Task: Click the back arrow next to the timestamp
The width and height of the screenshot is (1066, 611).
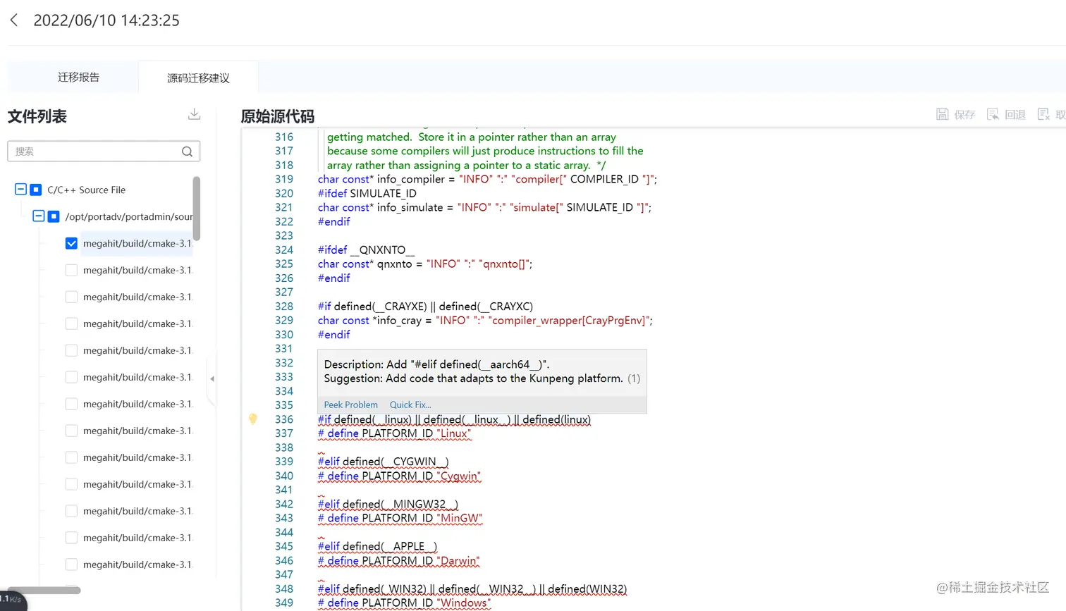Action: click(14, 20)
